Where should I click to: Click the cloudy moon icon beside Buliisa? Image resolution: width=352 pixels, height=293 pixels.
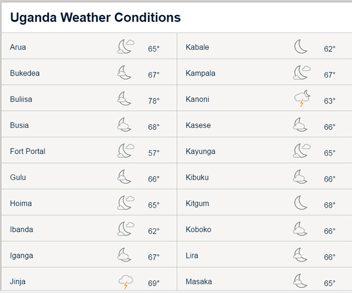124,98
